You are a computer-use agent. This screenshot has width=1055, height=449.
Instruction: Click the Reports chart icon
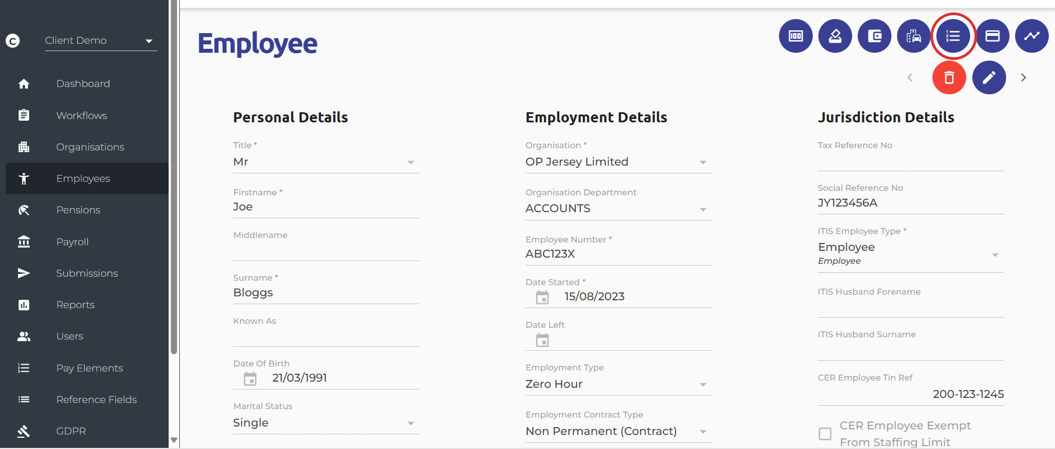(24, 305)
